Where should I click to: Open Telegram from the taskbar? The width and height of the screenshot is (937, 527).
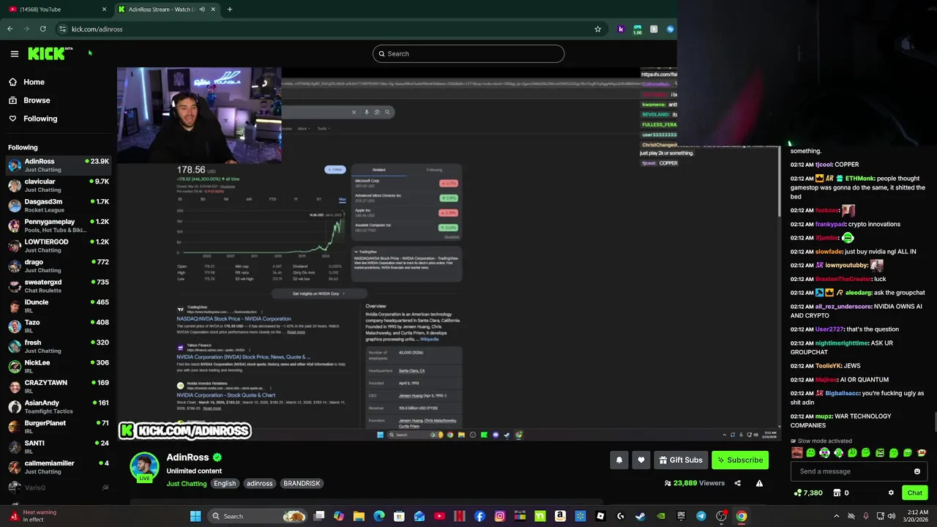701,516
